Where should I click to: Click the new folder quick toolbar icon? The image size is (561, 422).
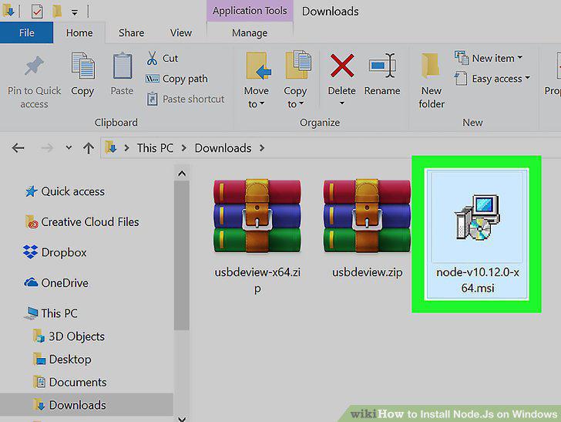[x=56, y=11]
